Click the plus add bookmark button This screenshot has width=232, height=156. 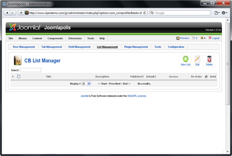click(21, 13)
